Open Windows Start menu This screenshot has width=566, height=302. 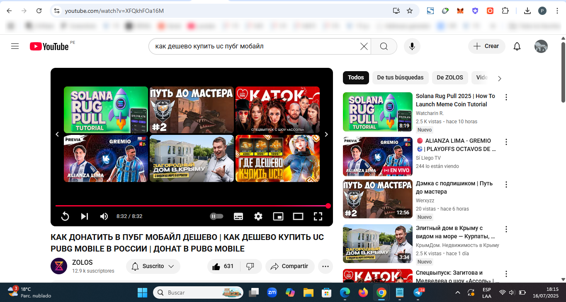coord(142,292)
